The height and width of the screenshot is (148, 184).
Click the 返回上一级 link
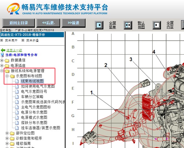(14, 50)
